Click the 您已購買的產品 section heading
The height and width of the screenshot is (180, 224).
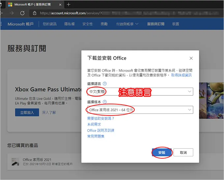[x=23, y=145]
